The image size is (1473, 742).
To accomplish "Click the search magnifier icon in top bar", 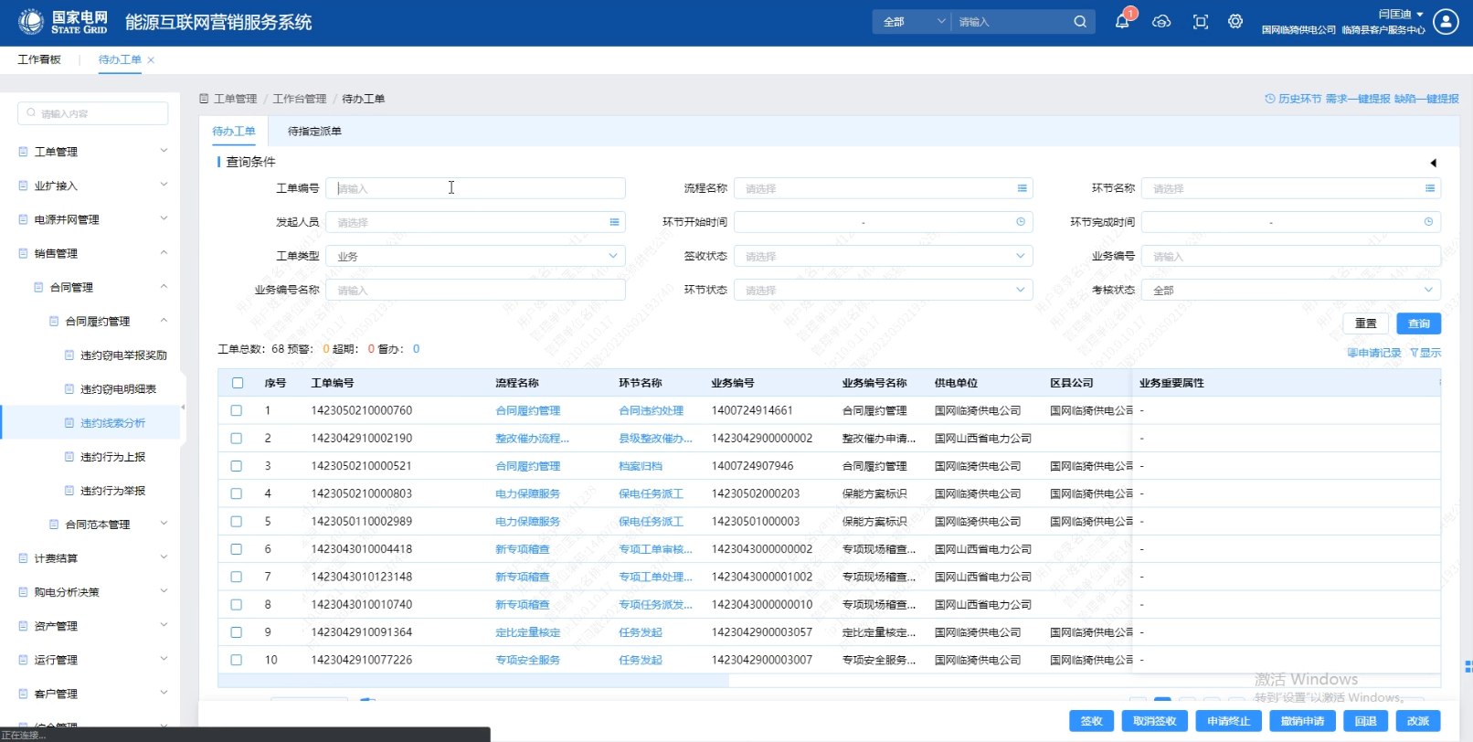I will [1080, 22].
